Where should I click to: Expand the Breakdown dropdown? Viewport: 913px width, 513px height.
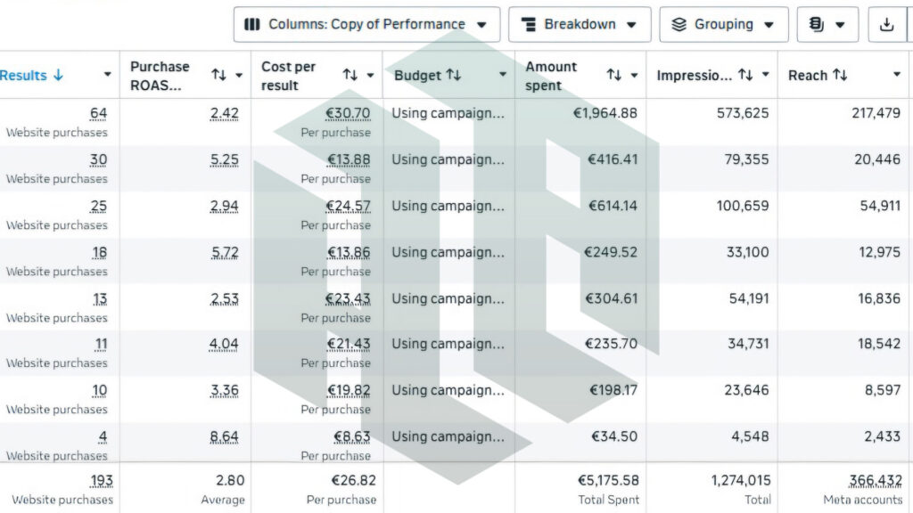click(580, 24)
